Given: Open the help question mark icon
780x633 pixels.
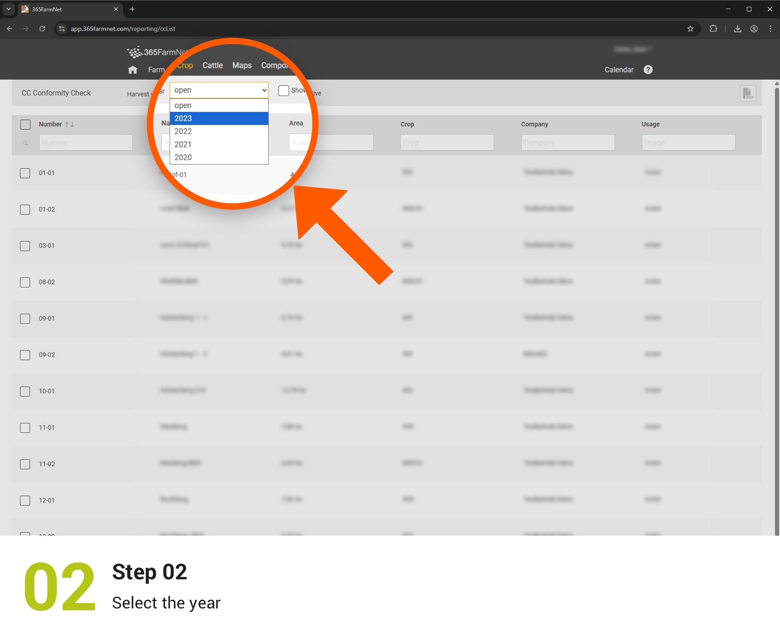Looking at the screenshot, I should click(648, 70).
